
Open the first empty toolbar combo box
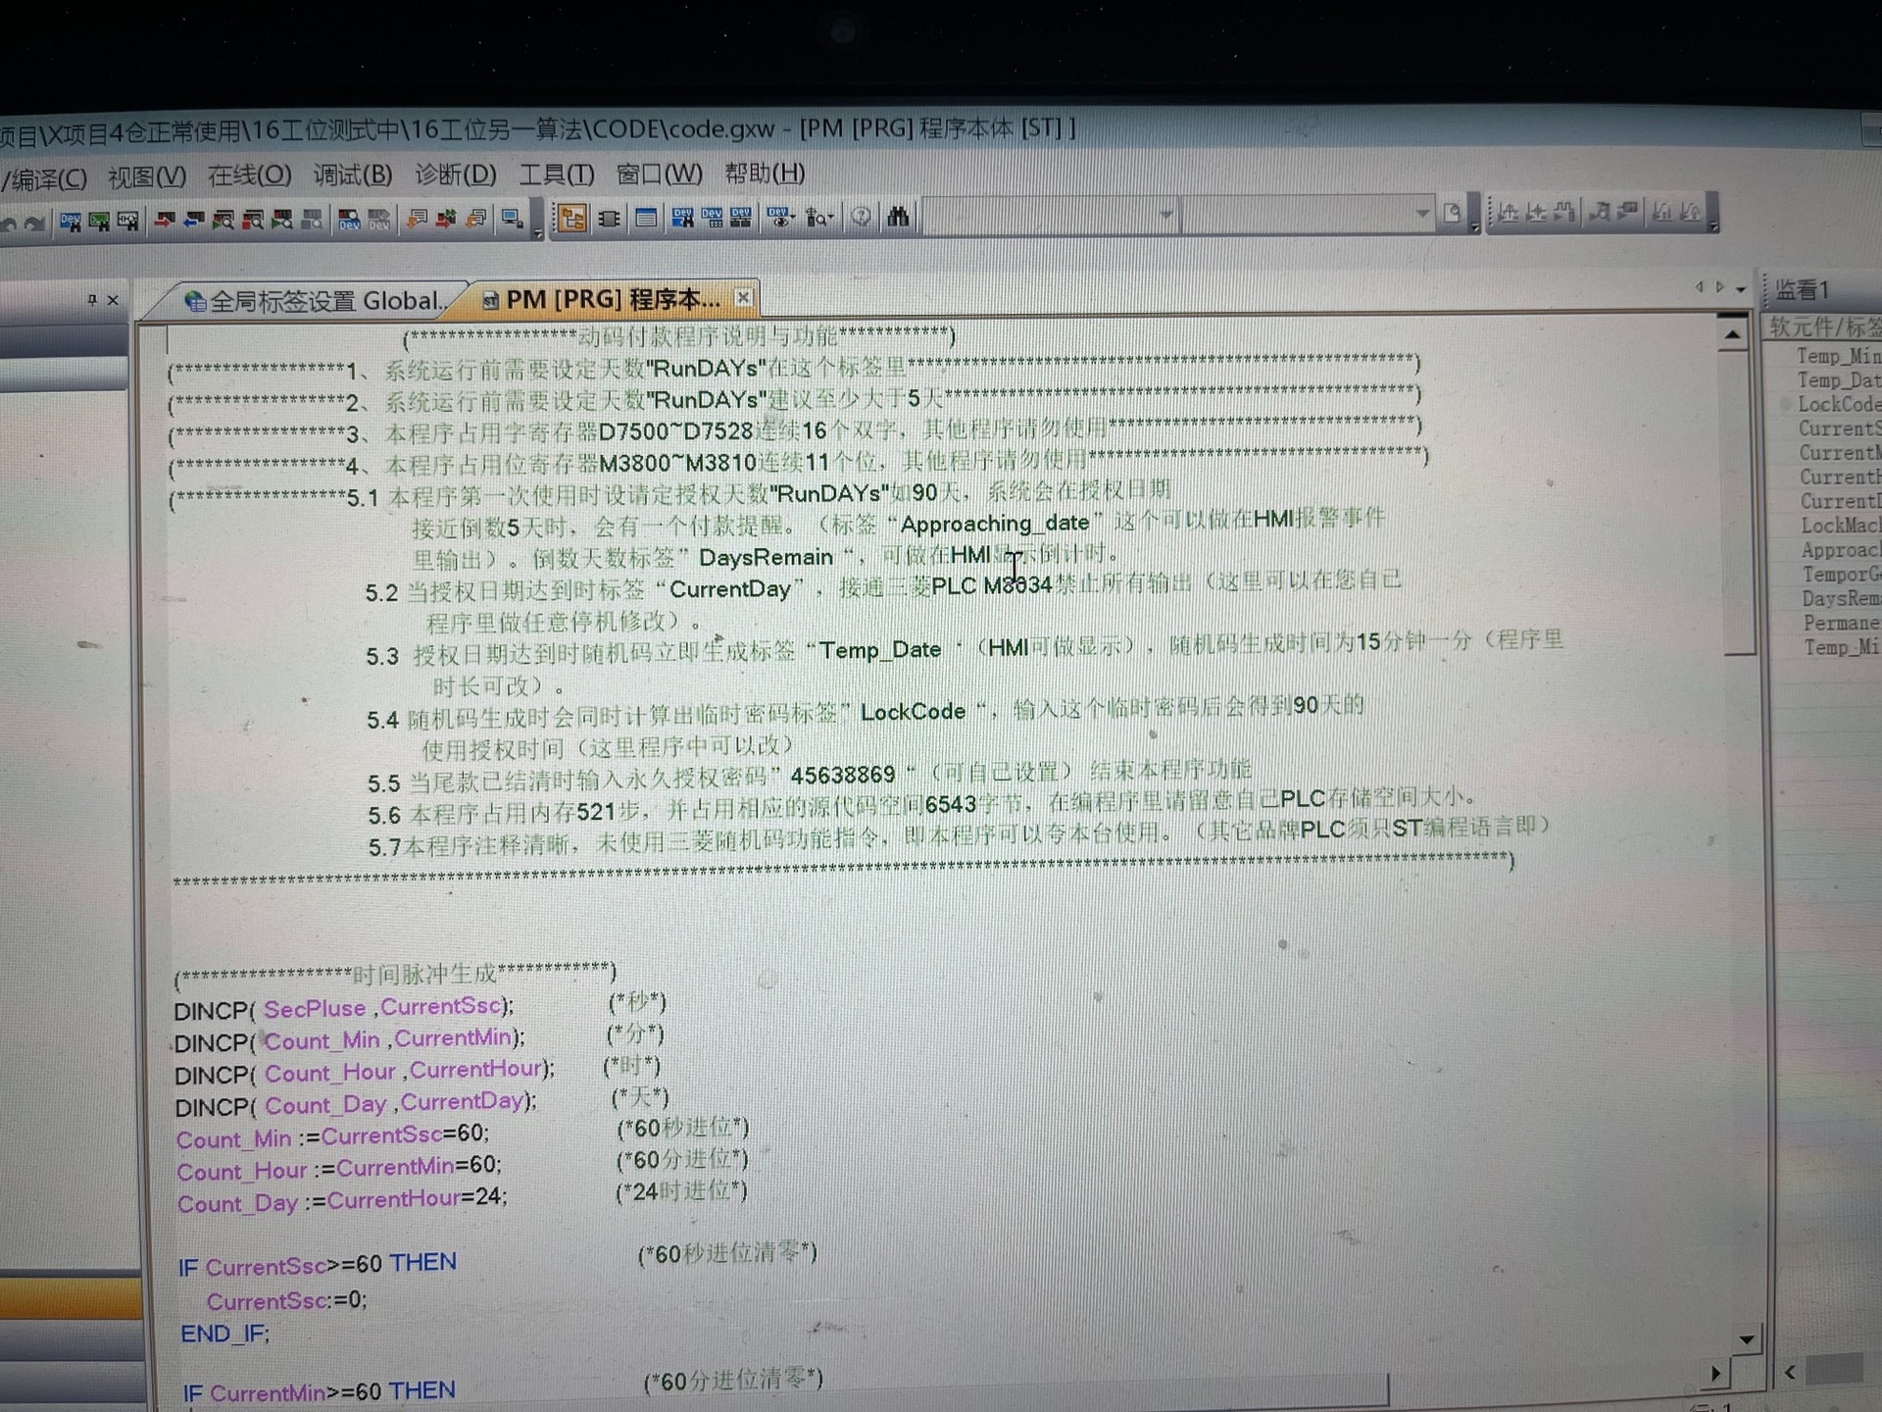[x=1165, y=214]
